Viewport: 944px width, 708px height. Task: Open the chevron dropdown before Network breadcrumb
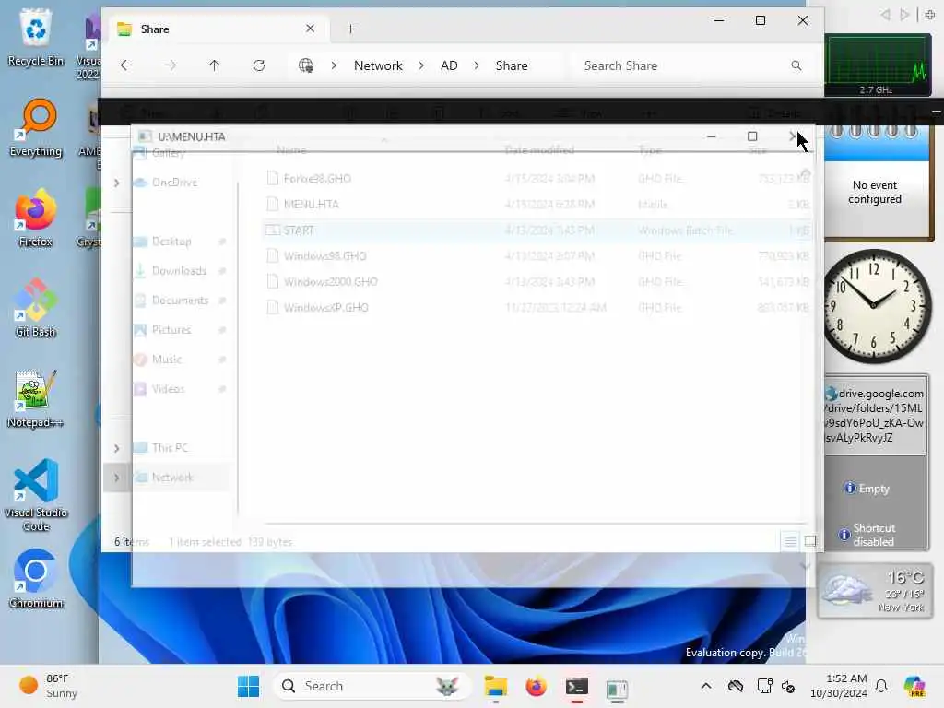click(x=334, y=65)
